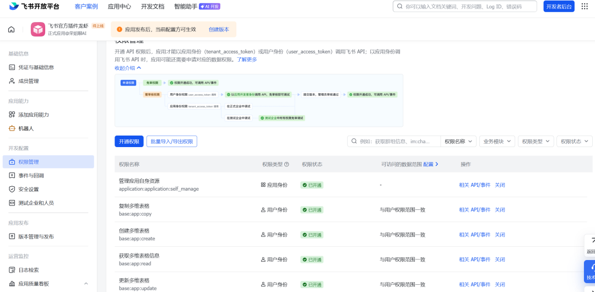The width and height of the screenshot is (595, 292).
Task: Collapse the intro with 收起介绍
Action: 128,68
